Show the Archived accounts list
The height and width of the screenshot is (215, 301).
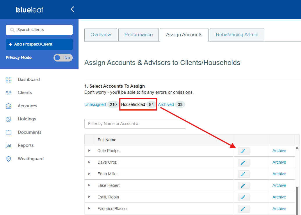166,104
